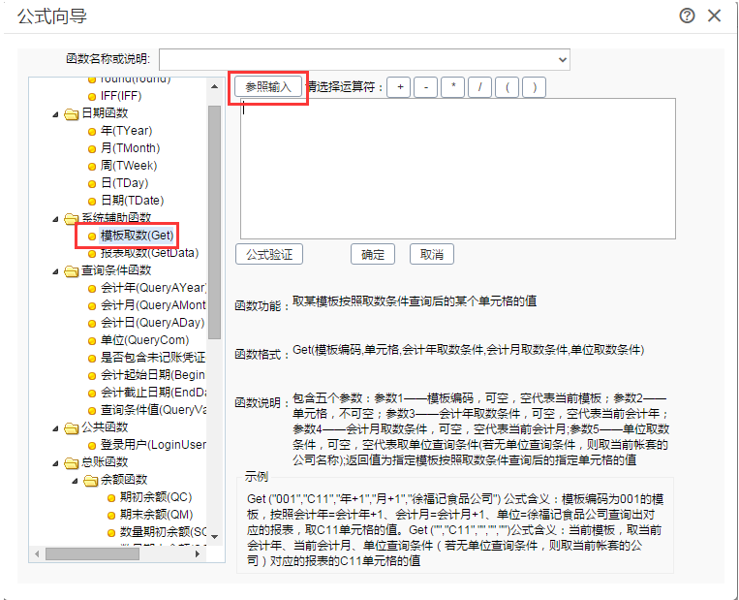Select 年(TYear) function
The image size is (739, 600).
click(x=126, y=131)
